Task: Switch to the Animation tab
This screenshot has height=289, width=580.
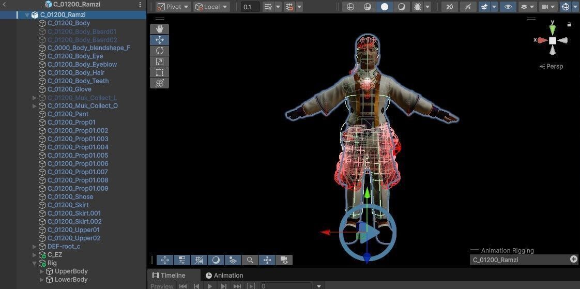Action: click(224, 276)
